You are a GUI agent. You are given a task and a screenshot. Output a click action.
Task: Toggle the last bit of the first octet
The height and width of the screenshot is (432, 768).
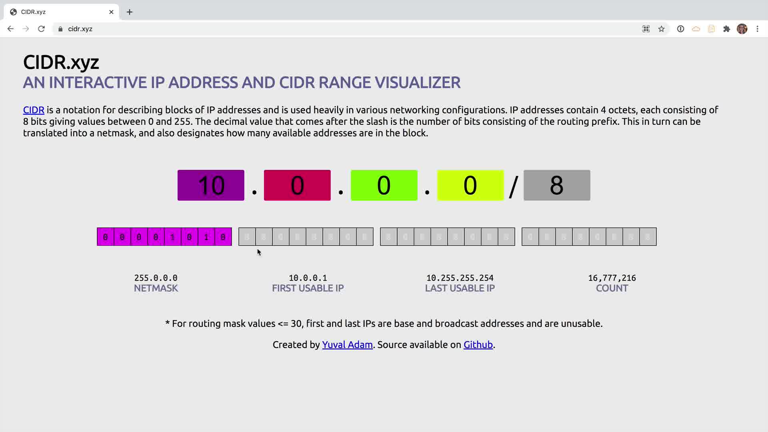pyautogui.click(x=223, y=237)
